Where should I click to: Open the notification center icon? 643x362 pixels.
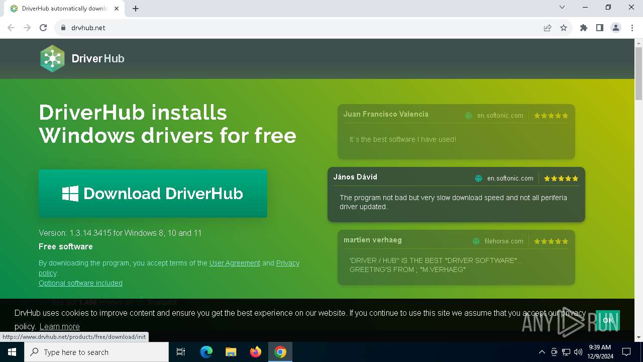626,352
